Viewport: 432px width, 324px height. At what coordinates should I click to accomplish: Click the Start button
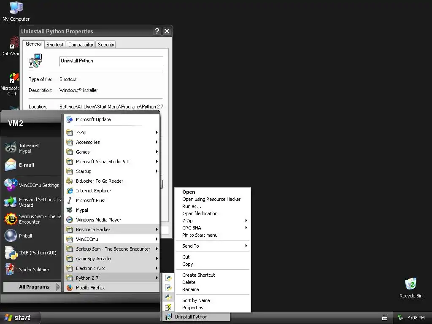[x=20, y=318]
